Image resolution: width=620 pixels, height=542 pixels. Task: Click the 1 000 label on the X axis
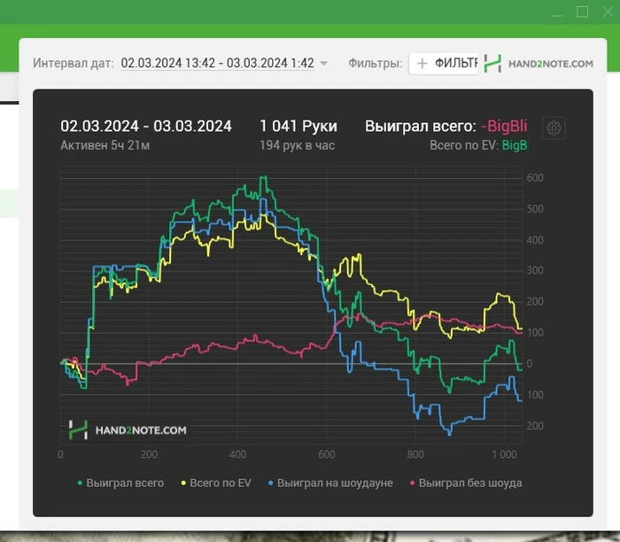click(504, 454)
